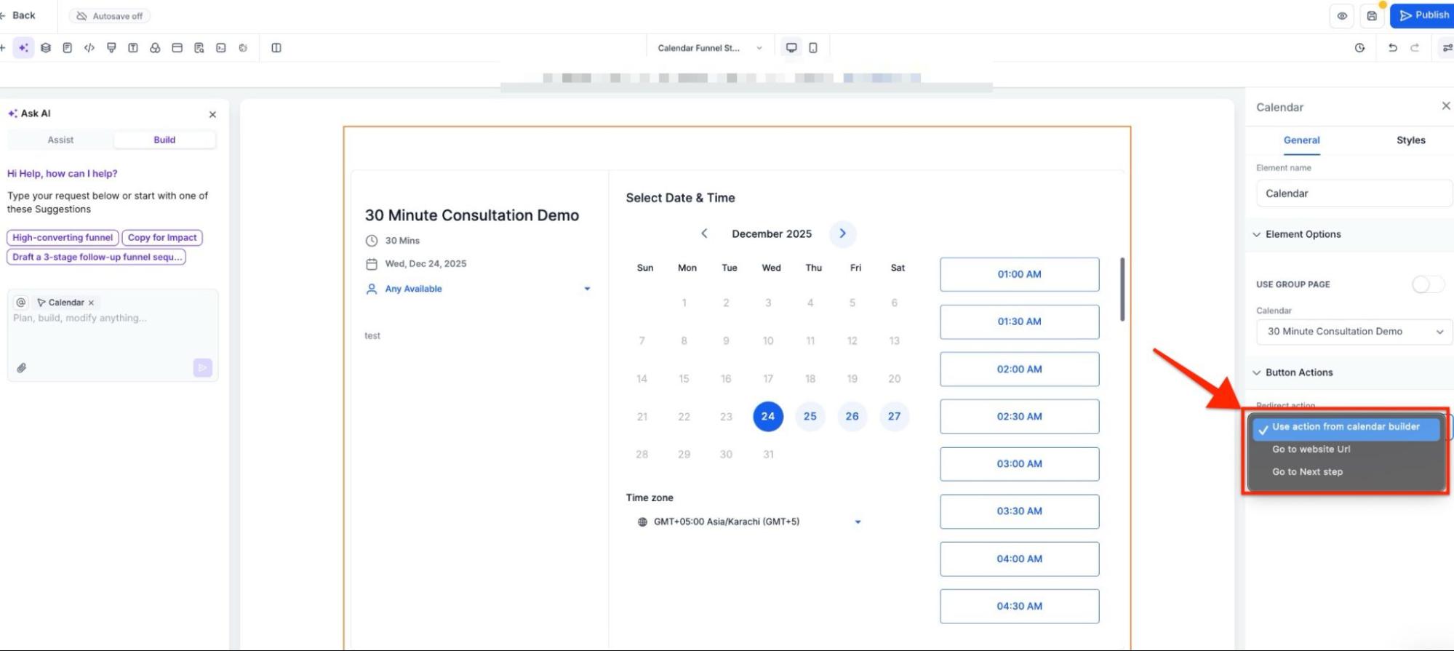Switch to the Styles tab
This screenshot has height=651, width=1454.
1410,140
